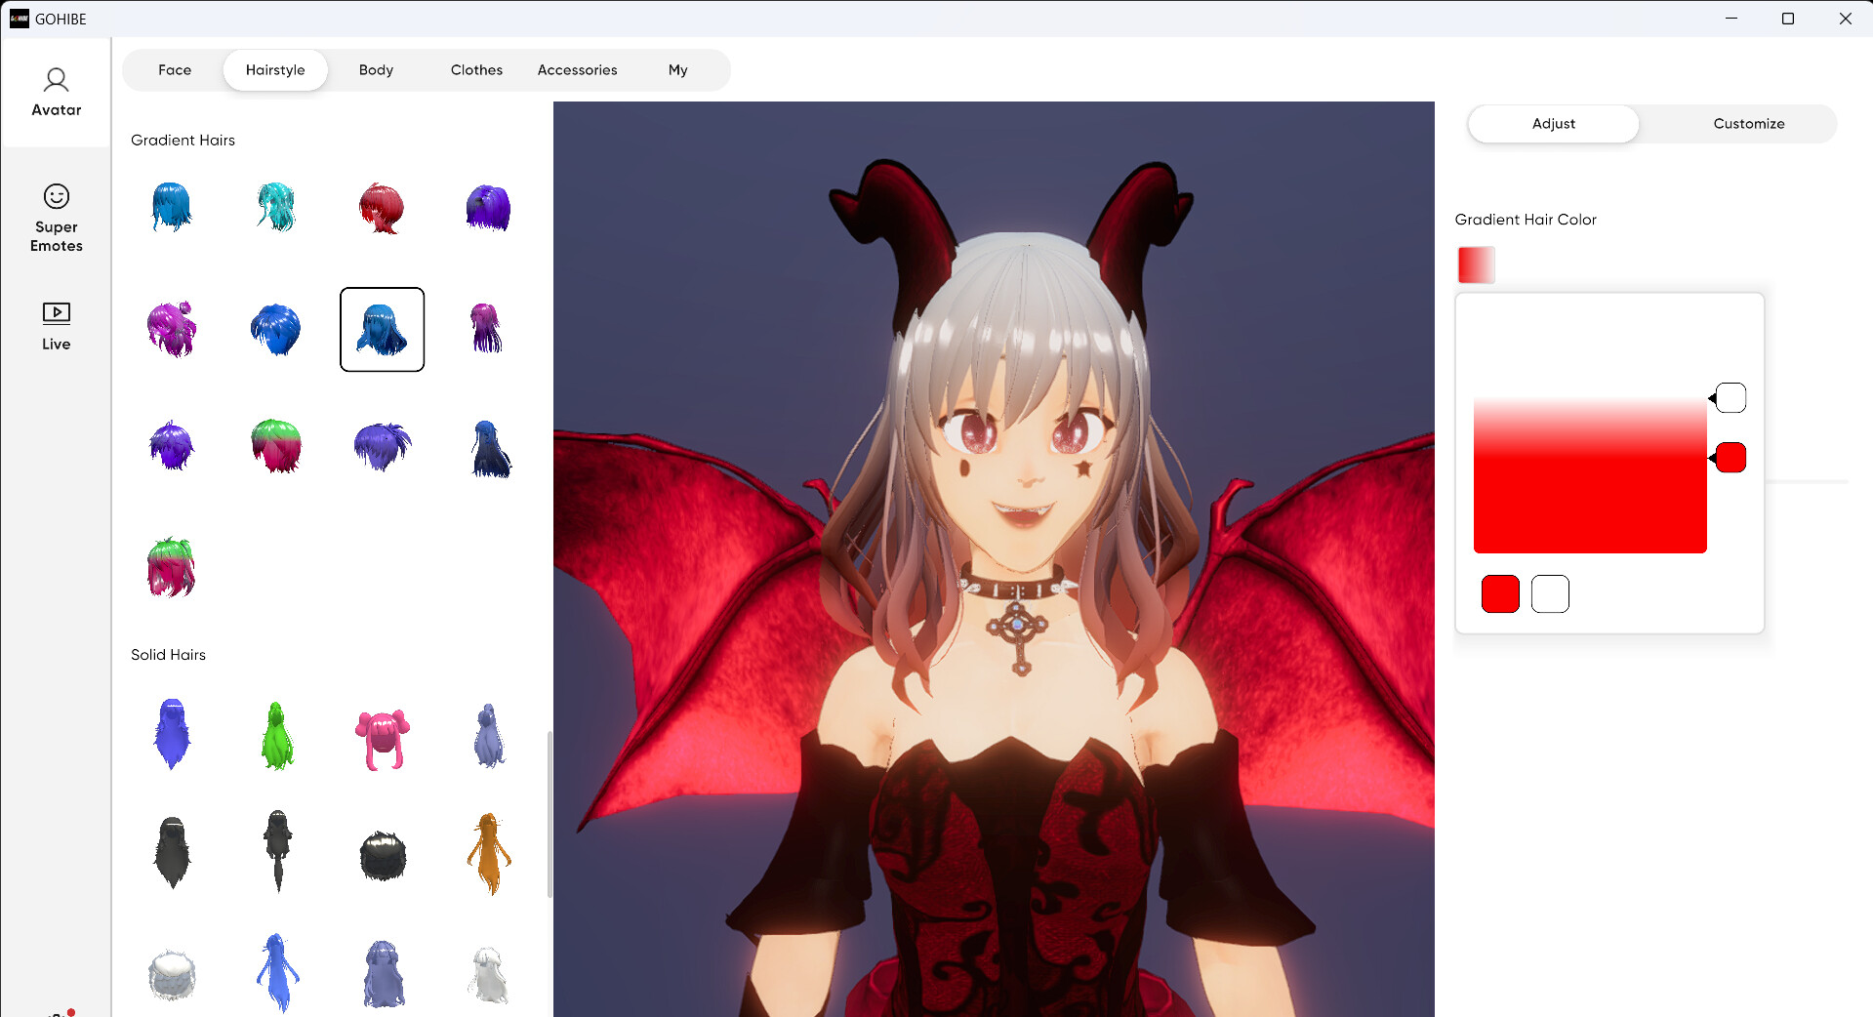Choose the gray fluffy solid hair
Screen dimensions: 1873x1017
172,975
